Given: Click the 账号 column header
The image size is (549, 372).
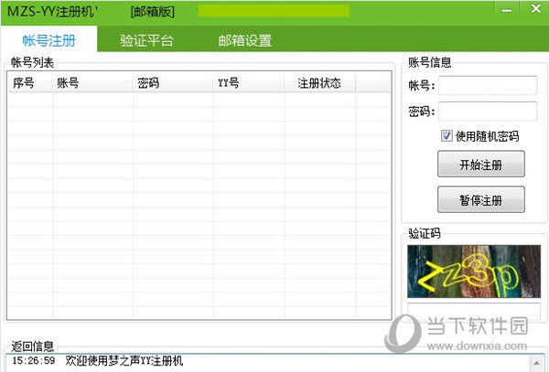Looking at the screenshot, I should click(92, 83).
